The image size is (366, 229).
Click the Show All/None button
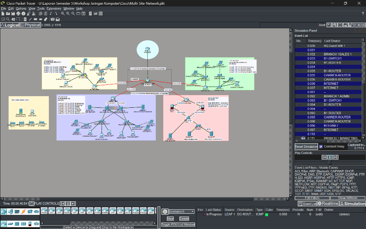click(x=347, y=198)
